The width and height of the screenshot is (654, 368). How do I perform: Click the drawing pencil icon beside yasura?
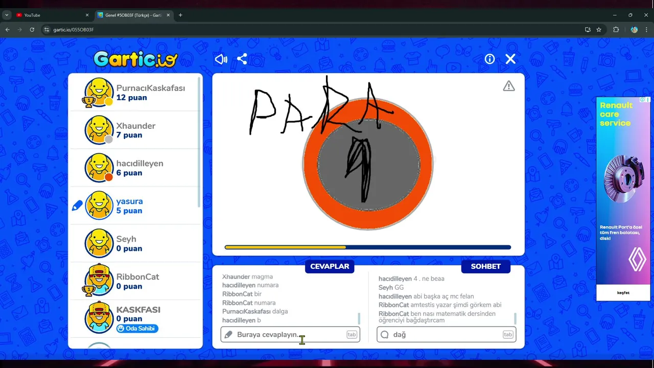point(77,206)
